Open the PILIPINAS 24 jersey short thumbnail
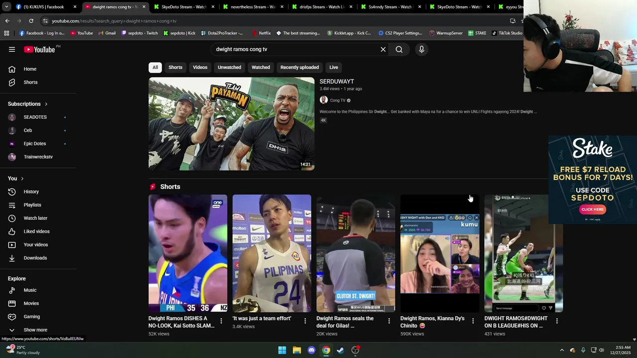 pyautogui.click(x=272, y=254)
